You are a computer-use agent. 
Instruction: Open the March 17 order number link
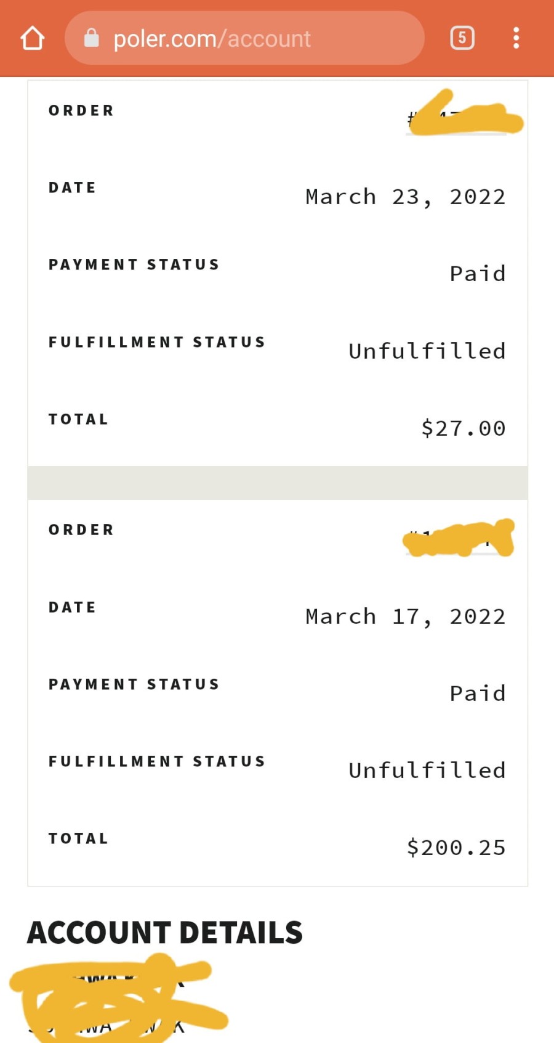[456, 539]
